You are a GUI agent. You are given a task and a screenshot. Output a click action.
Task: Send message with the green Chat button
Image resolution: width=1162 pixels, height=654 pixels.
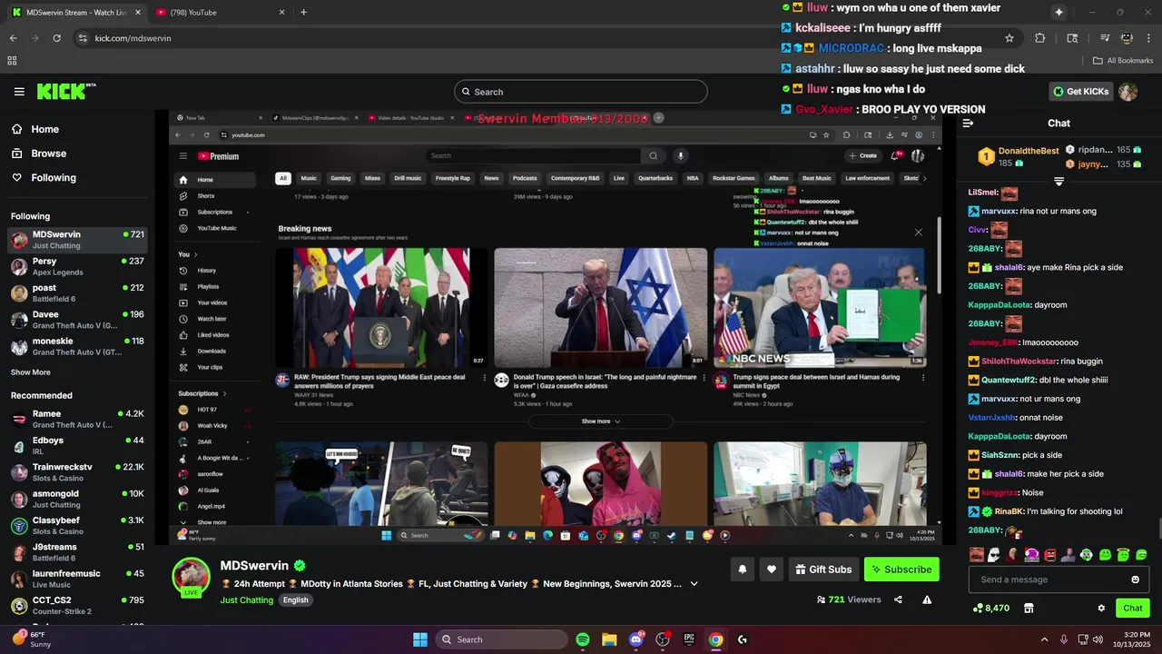[1132, 609]
